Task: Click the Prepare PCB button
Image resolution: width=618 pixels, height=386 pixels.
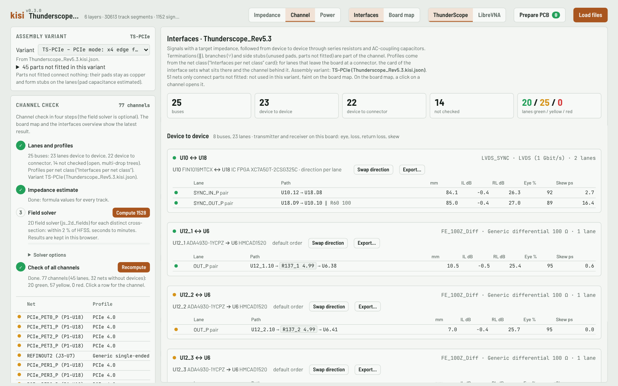Action: tap(540, 15)
